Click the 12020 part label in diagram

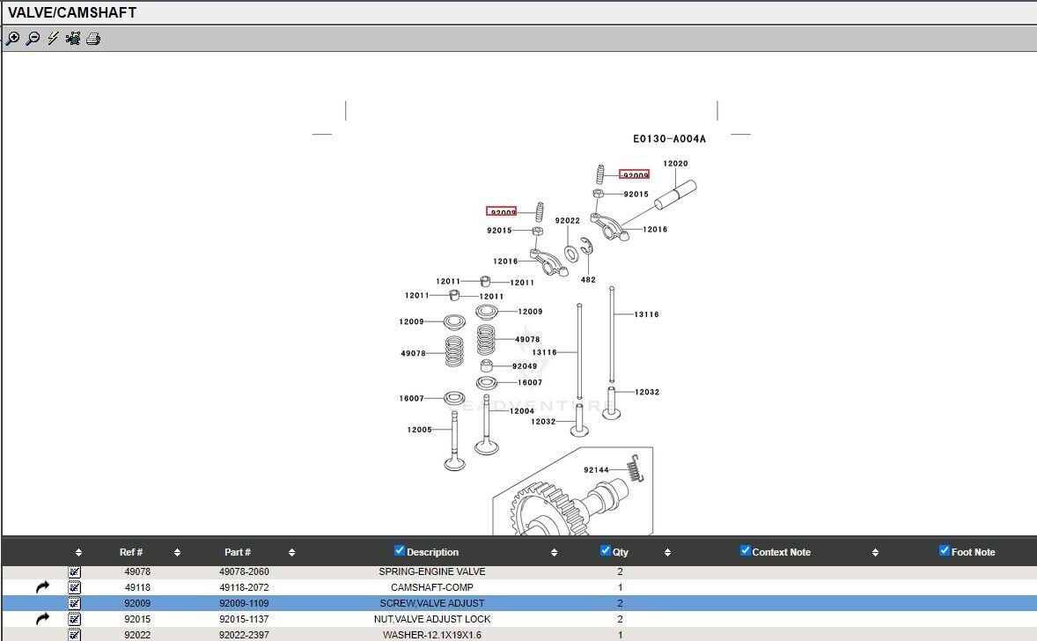point(675,164)
